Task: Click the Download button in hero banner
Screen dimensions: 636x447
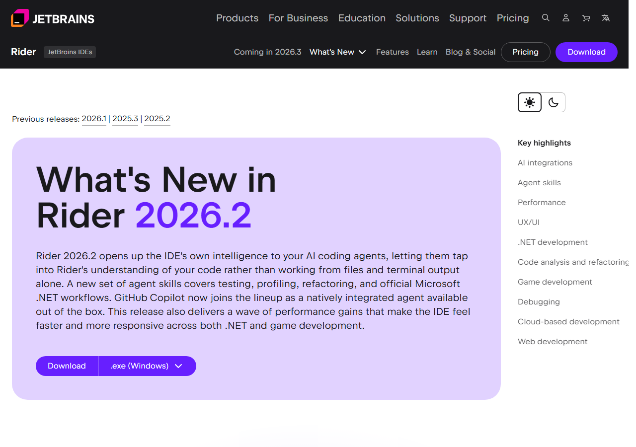Action: (x=67, y=366)
